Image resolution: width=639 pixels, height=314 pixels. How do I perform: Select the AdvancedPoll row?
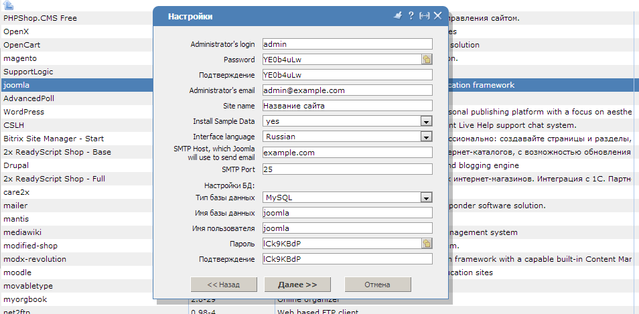29,98
